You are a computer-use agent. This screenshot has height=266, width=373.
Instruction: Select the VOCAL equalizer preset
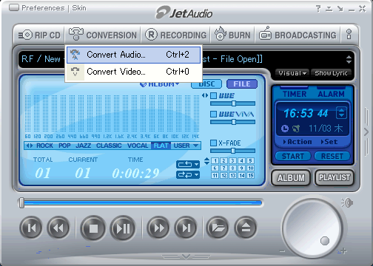coord(138,146)
